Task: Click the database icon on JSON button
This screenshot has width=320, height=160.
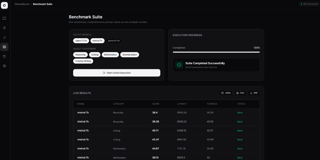Action: coord(222,93)
